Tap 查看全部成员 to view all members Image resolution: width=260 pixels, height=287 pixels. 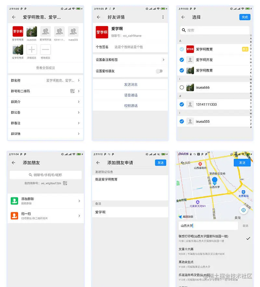tap(45, 69)
